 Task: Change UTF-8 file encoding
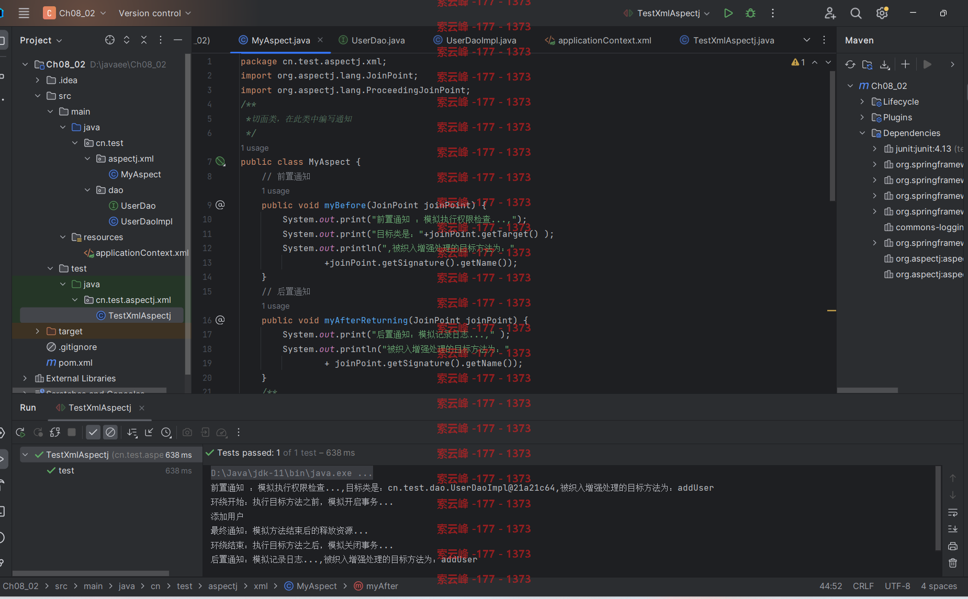click(897, 586)
